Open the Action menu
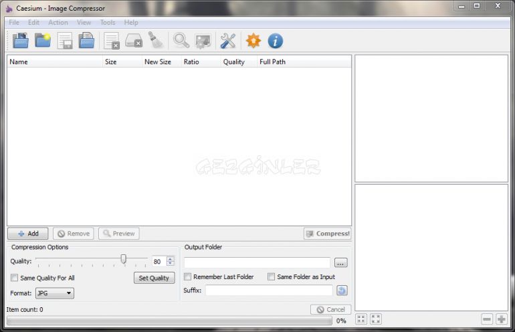Viewport: 515px width, 332px height. (x=58, y=22)
